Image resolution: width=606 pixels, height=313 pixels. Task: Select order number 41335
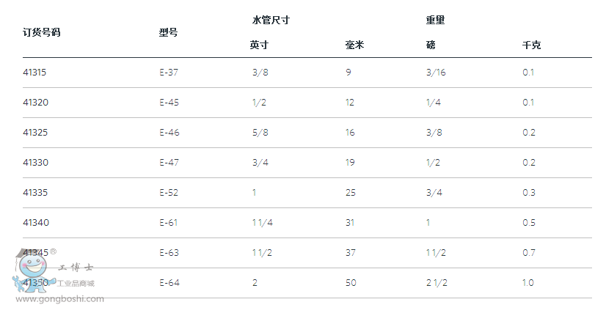36,193
